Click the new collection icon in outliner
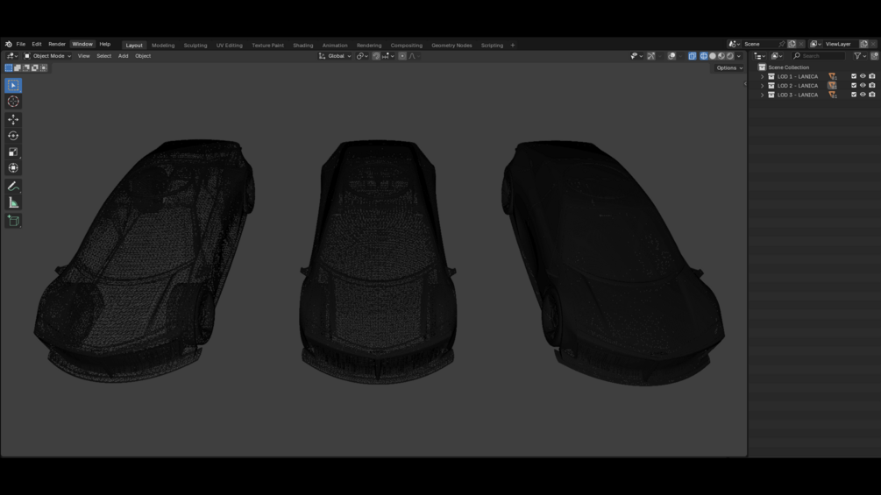Image resolution: width=881 pixels, height=495 pixels. coord(875,56)
